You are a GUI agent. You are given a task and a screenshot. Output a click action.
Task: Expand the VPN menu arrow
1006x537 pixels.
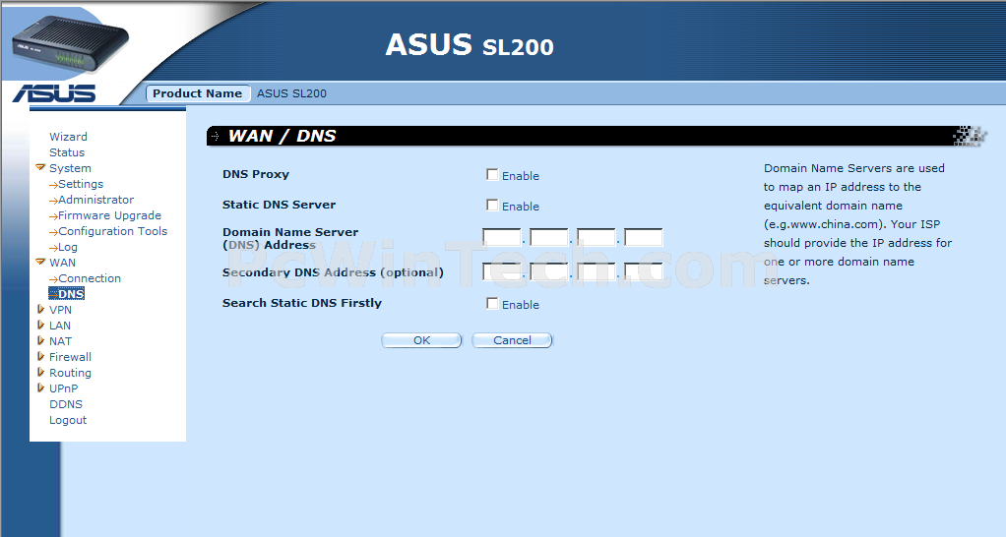[40, 310]
